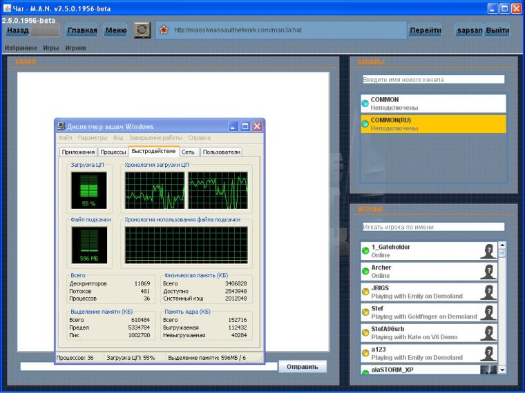Click the red star favorite icon
Image resolution: width=525 pixels, height=393 pixels.
[x=164, y=30]
